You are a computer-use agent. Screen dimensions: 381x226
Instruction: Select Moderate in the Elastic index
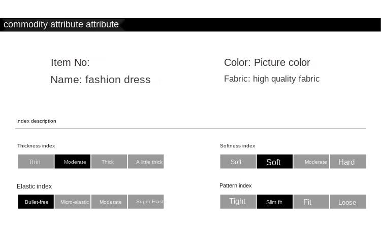[x=109, y=202]
